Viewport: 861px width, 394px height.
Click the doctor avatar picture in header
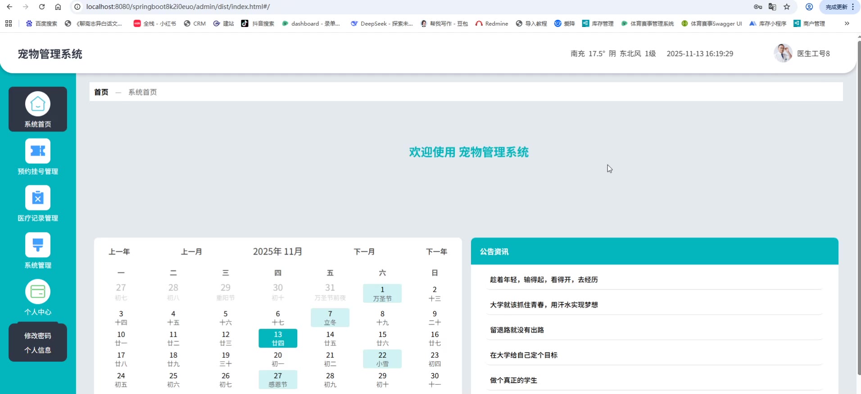(783, 54)
